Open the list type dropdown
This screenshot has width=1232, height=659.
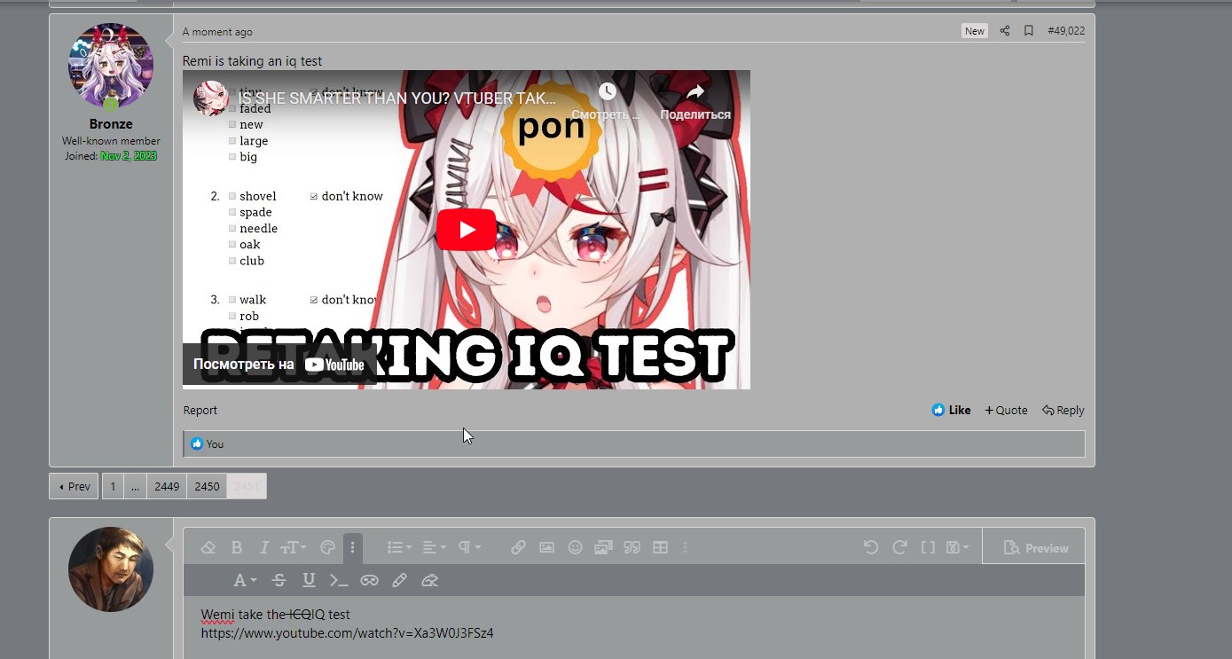pyautogui.click(x=399, y=548)
